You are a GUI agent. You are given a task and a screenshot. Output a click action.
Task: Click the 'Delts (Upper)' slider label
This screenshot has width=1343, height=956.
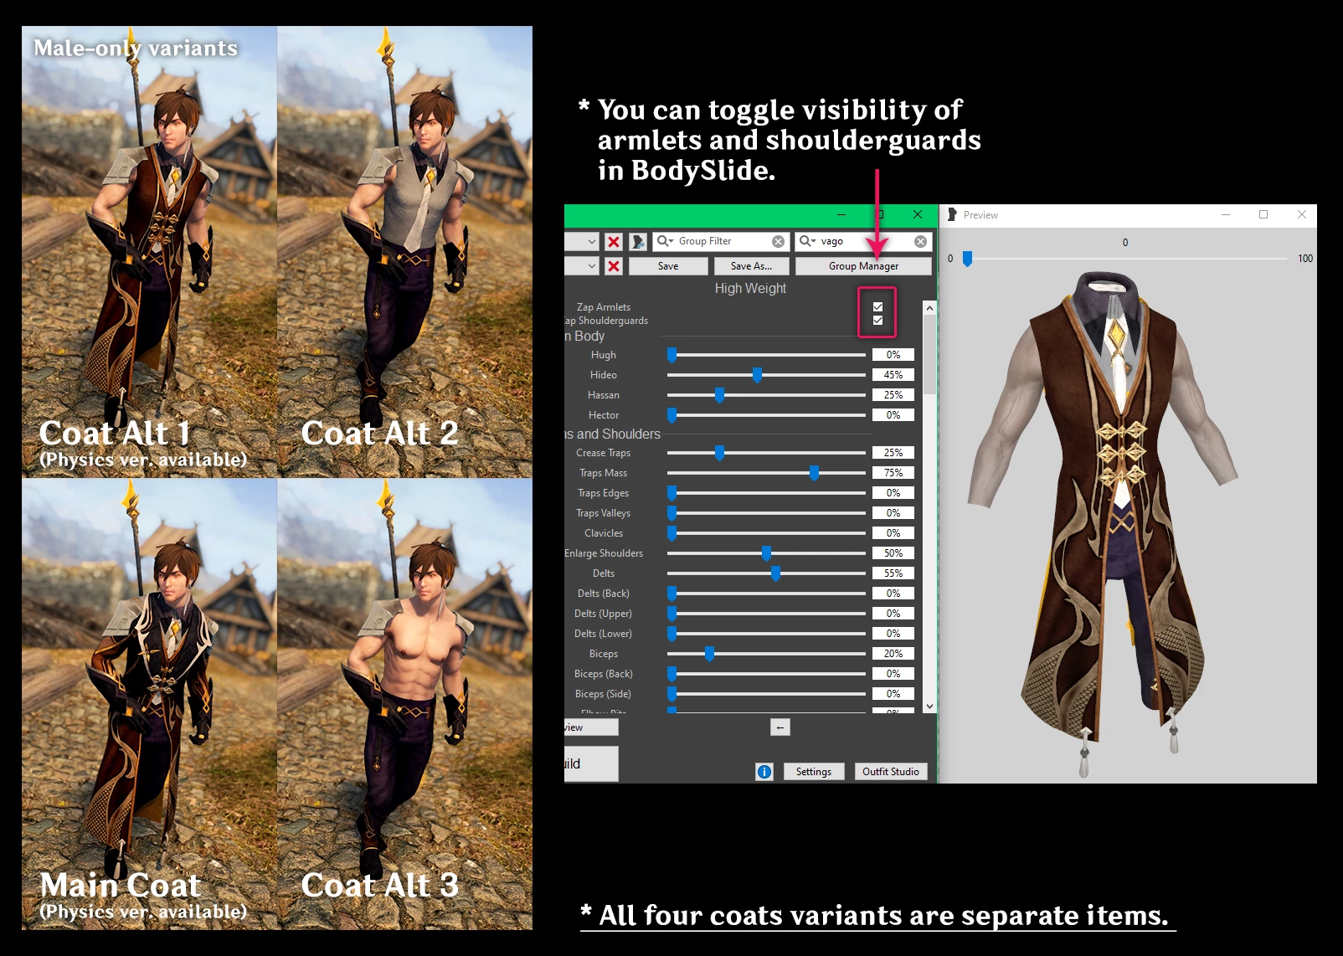coord(603,614)
